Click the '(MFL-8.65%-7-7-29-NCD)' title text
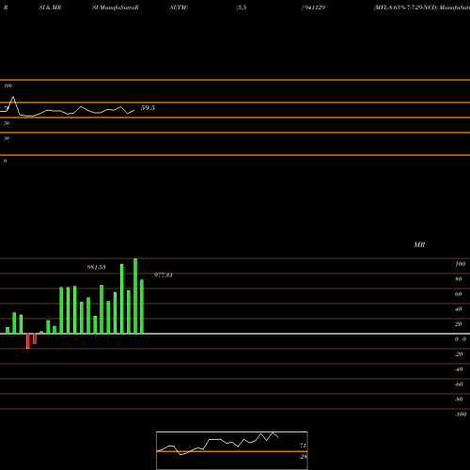This screenshot has width=470, height=470. [x=405, y=8]
